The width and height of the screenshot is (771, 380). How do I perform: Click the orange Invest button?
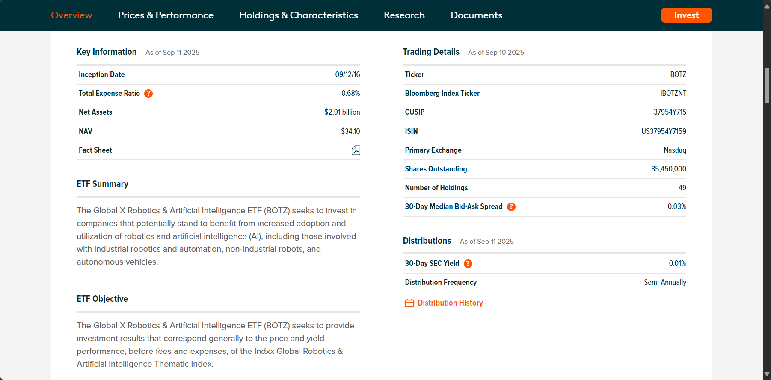(x=686, y=15)
